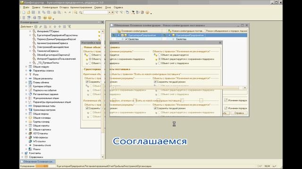The image size is (302, 169).
Task: Open the Отладка menu
Action: (x=64, y=8)
